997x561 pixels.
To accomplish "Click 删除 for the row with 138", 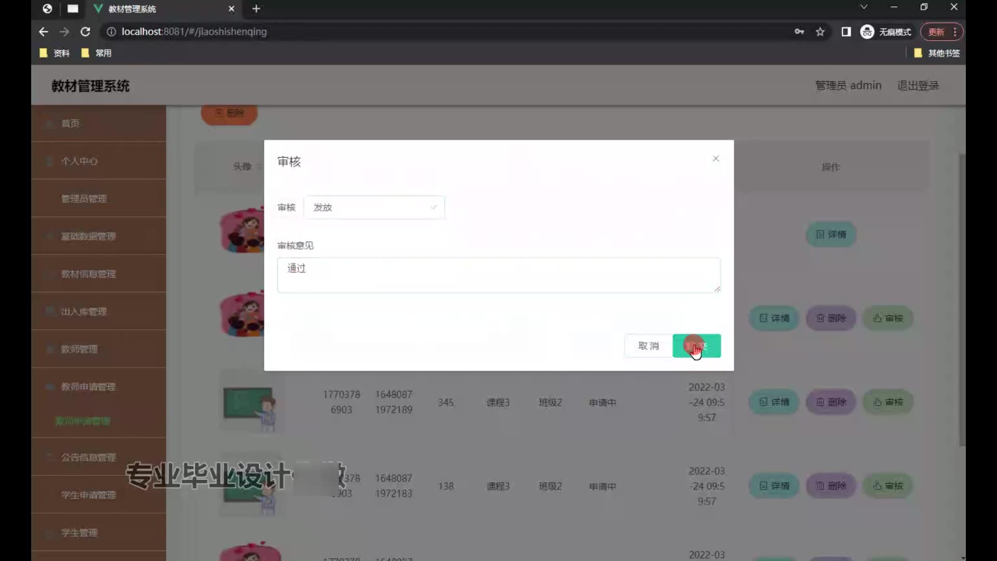I will point(831,486).
